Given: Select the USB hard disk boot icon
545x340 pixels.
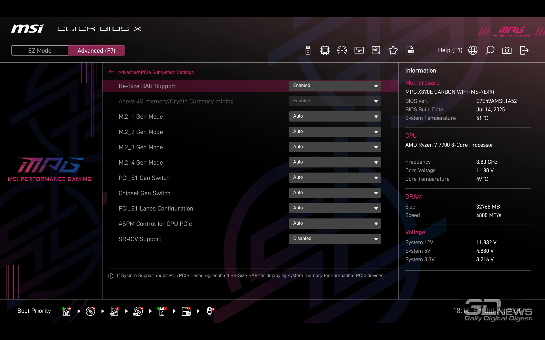Looking at the screenshot, I should (114, 311).
